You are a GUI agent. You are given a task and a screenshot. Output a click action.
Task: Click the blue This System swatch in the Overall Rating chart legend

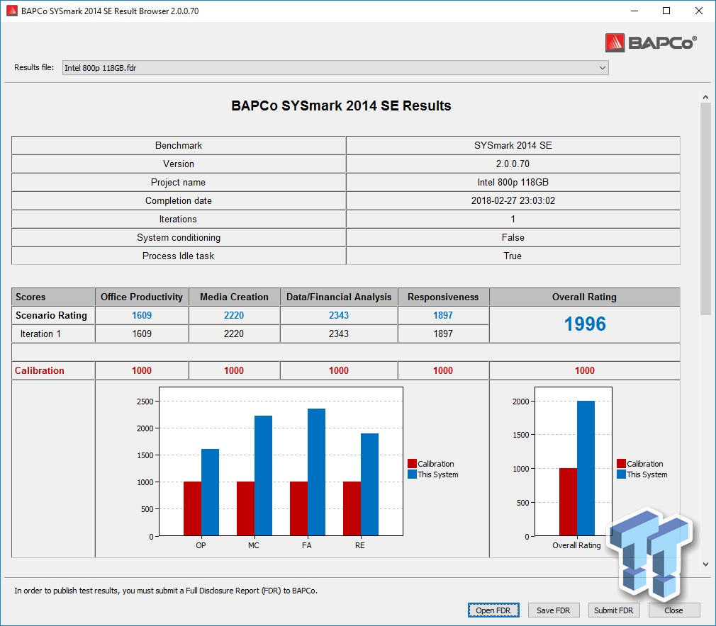621,474
